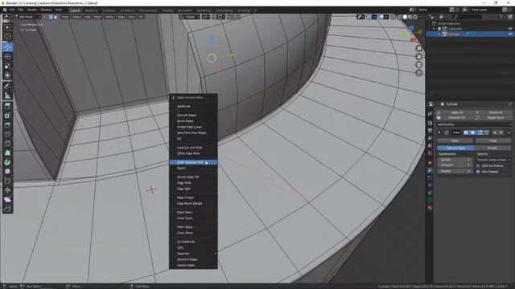
Task: Select the Edge Slide tool
Action: [x=7, y=181]
